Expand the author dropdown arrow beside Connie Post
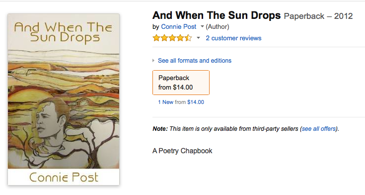Screen dimensions: 365x195 [202, 26]
